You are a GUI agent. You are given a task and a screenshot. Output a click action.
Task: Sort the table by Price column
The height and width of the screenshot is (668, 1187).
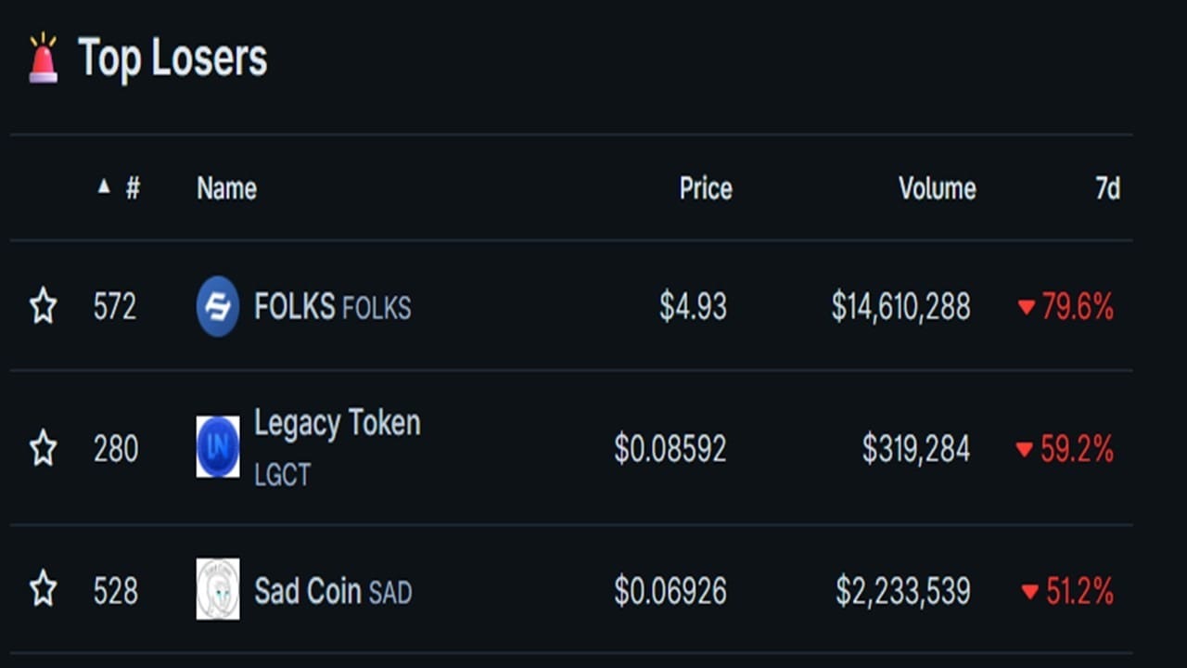(x=706, y=188)
